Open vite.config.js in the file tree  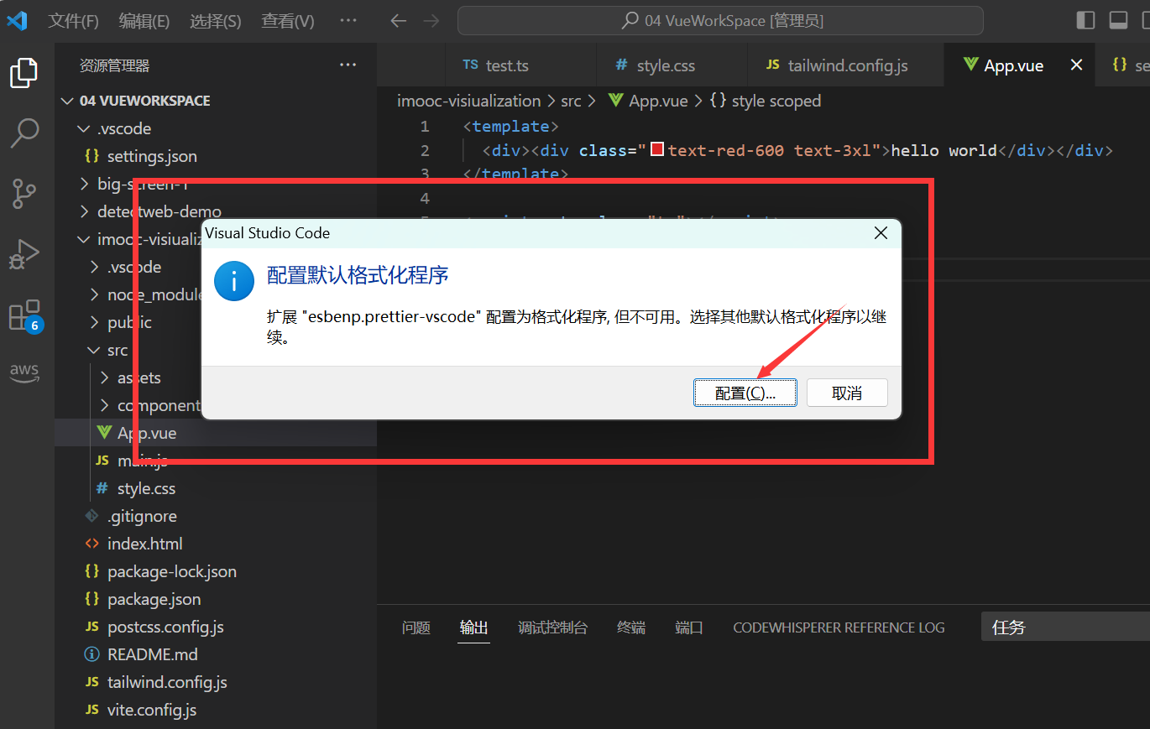(216, 710)
